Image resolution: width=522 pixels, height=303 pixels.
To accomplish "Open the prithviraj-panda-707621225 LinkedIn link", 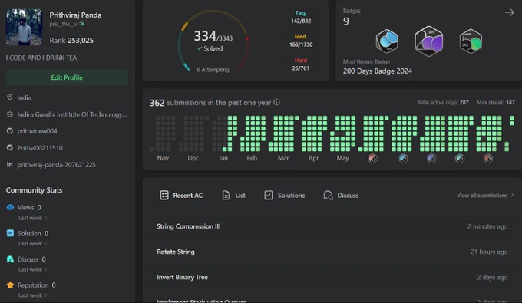I will 56,165.
